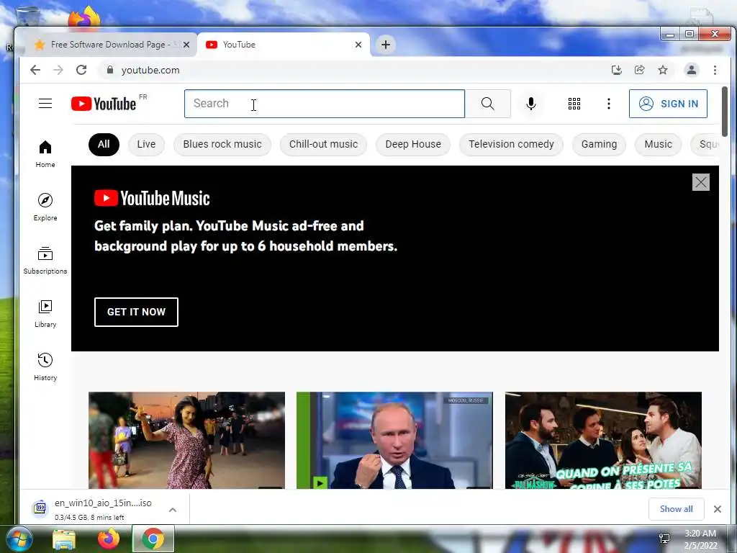This screenshot has width=737, height=553.
Task: Close the YouTube tab
Action: pos(358,45)
